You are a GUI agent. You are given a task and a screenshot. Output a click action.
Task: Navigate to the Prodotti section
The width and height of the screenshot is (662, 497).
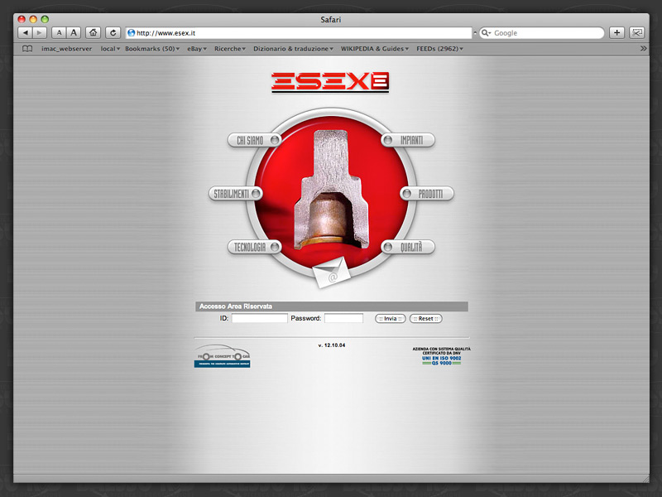click(427, 194)
